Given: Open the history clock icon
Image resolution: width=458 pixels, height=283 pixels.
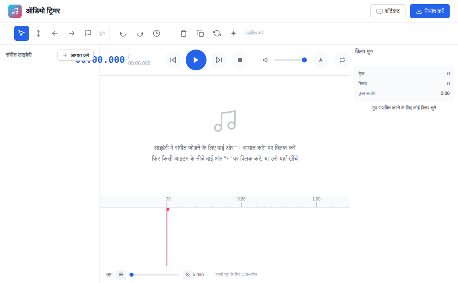Looking at the screenshot, I should point(157,33).
